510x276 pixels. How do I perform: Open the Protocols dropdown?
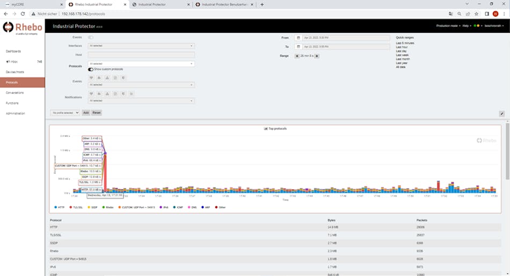pyautogui.click(x=141, y=64)
